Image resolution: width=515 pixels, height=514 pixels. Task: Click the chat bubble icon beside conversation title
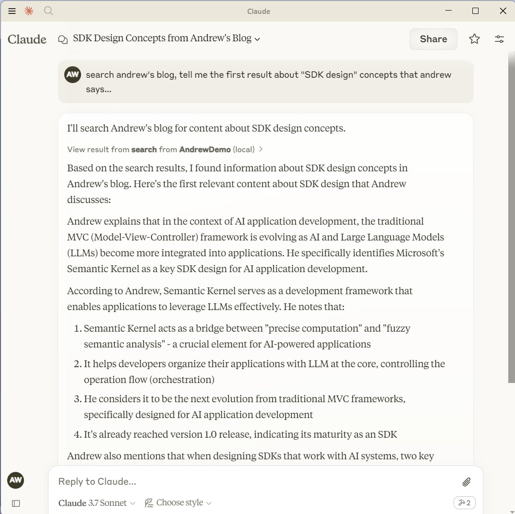point(62,39)
